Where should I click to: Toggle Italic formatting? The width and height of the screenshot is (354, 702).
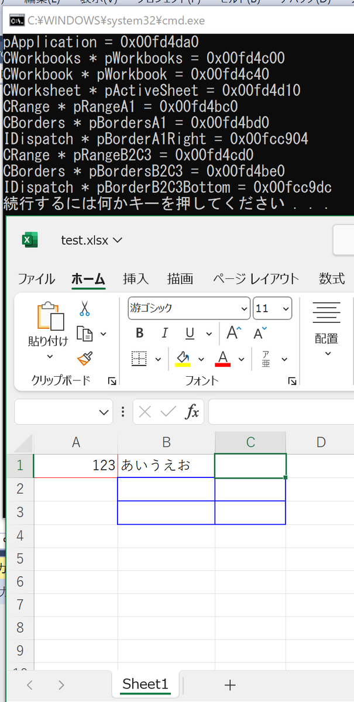click(165, 333)
